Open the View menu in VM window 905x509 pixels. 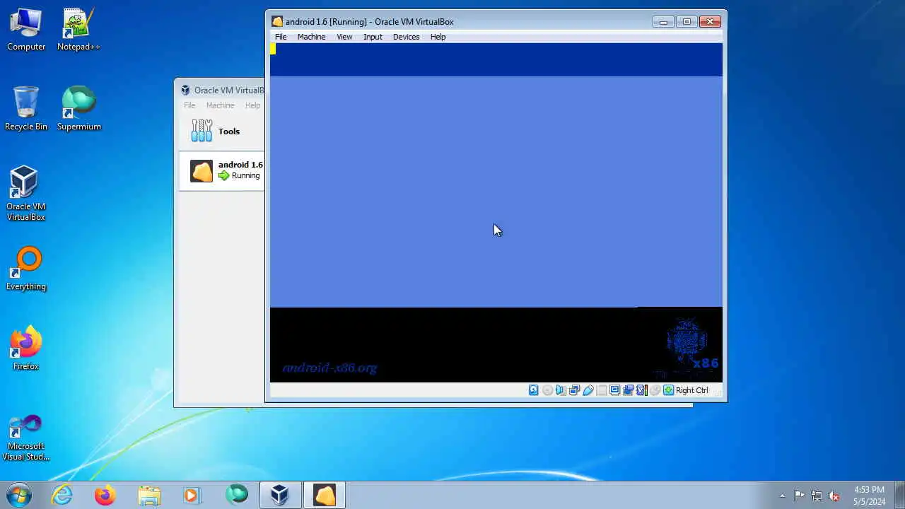344,37
